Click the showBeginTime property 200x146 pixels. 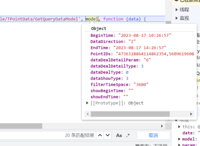107,91
